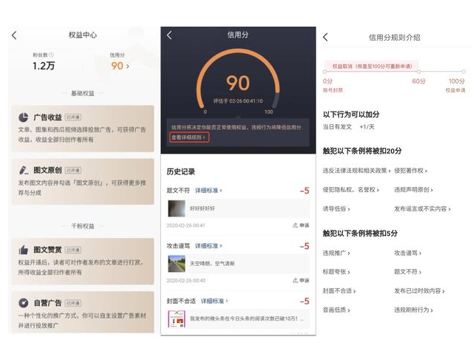
Task: Click the 天空晴朗，空气清新 article title
Action: click(212, 264)
